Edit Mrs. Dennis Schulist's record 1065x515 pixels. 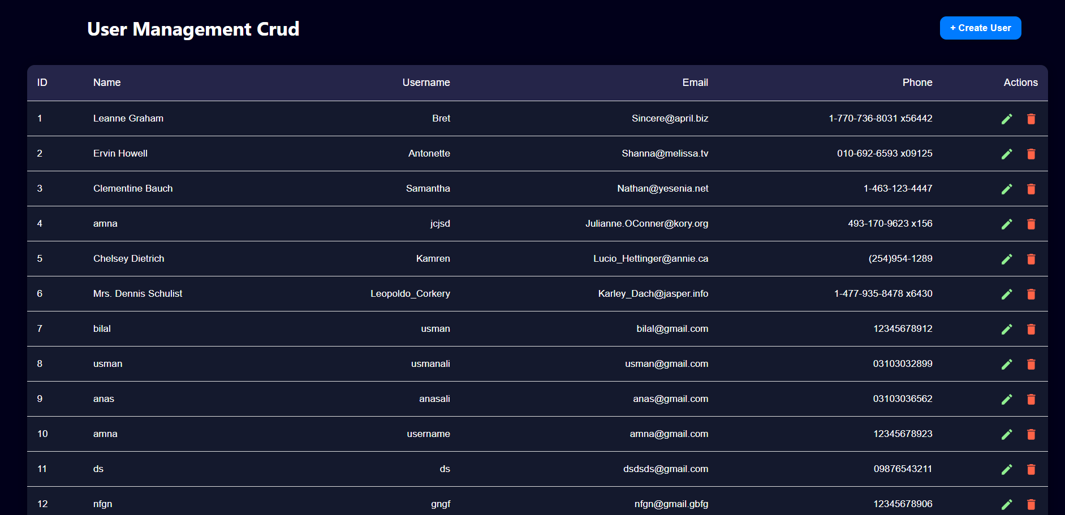coord(1007,294)
